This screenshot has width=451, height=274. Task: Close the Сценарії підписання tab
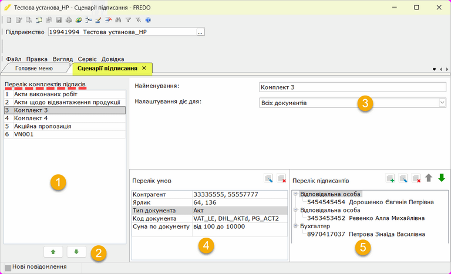pos(144,68)
